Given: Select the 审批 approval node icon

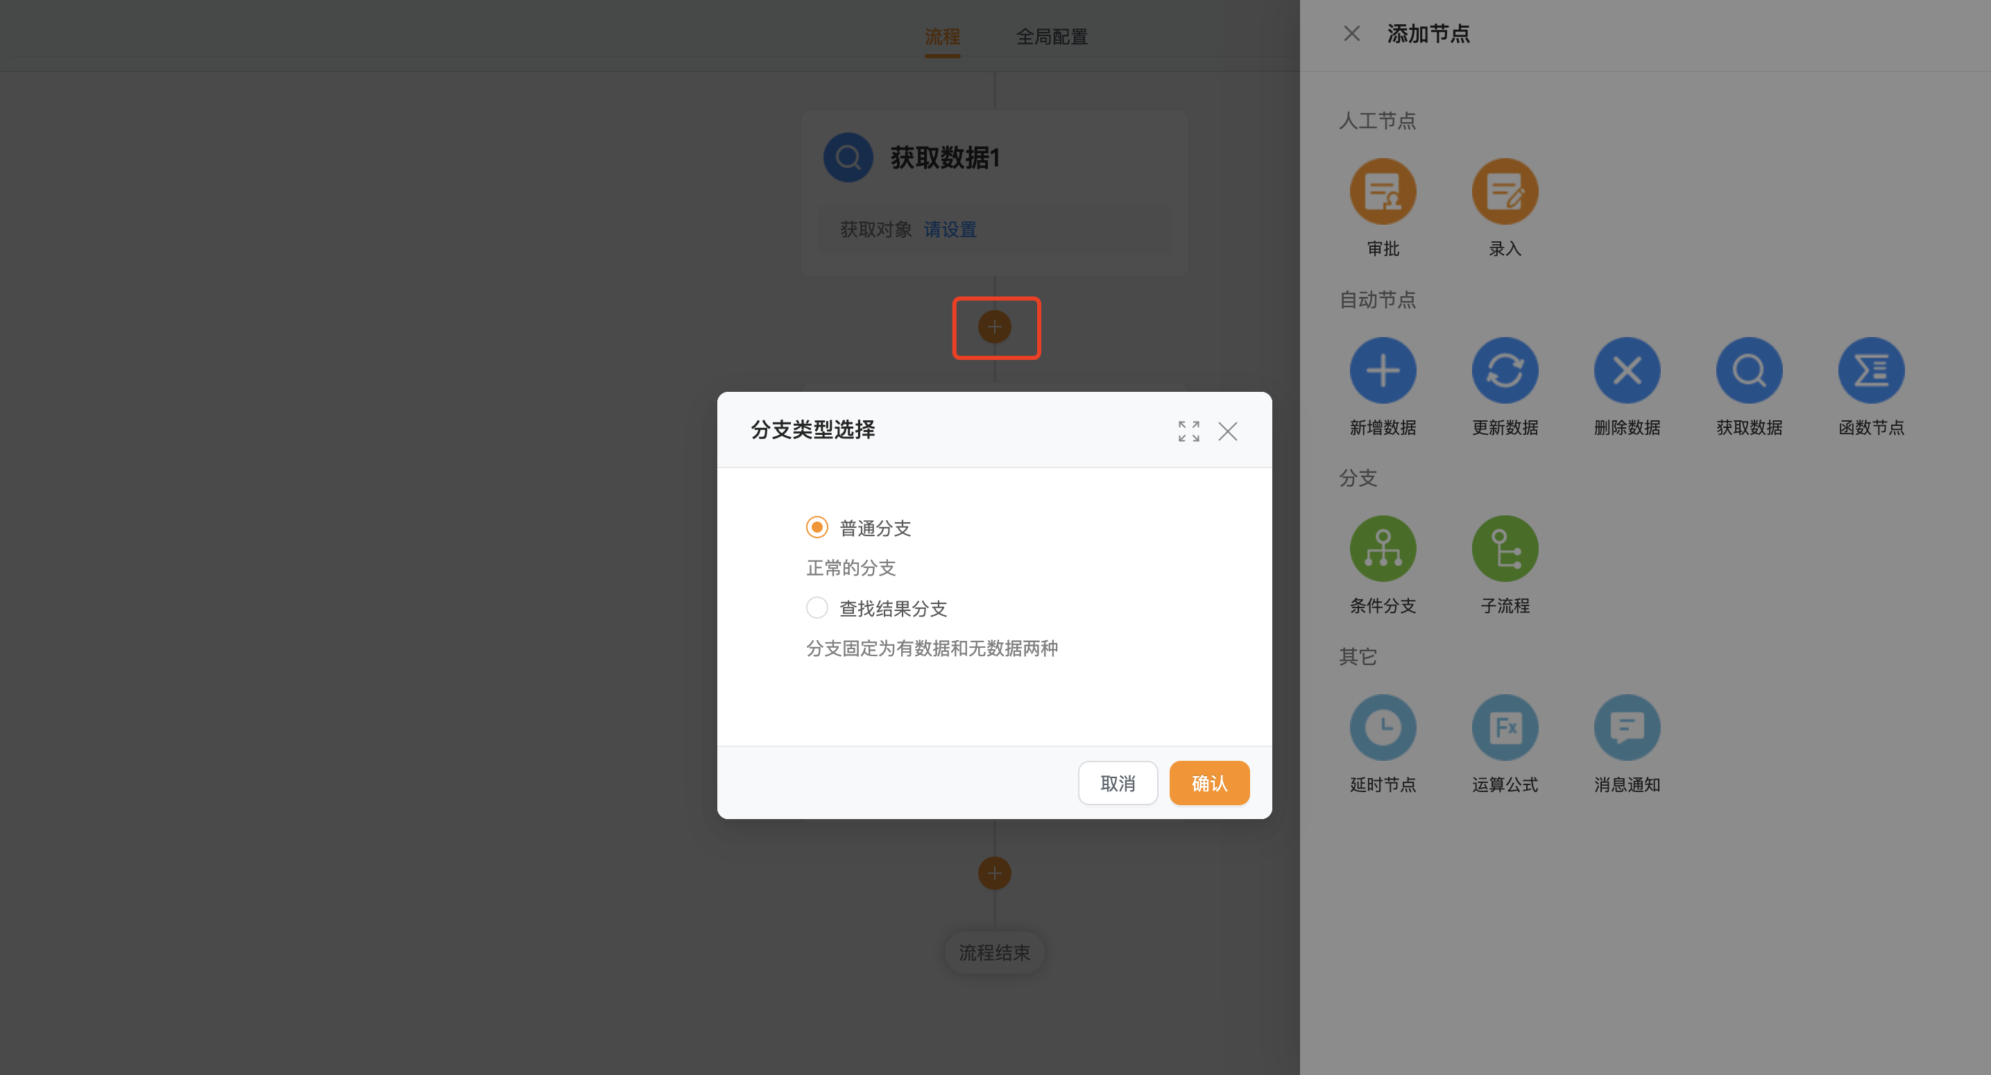Looking at the screenshot, I should pyautogui.click(x=1383, y=191).
